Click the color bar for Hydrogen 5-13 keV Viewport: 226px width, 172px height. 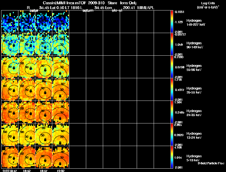click(172, 157)
